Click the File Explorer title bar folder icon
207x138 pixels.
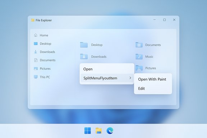click(33, 20)
